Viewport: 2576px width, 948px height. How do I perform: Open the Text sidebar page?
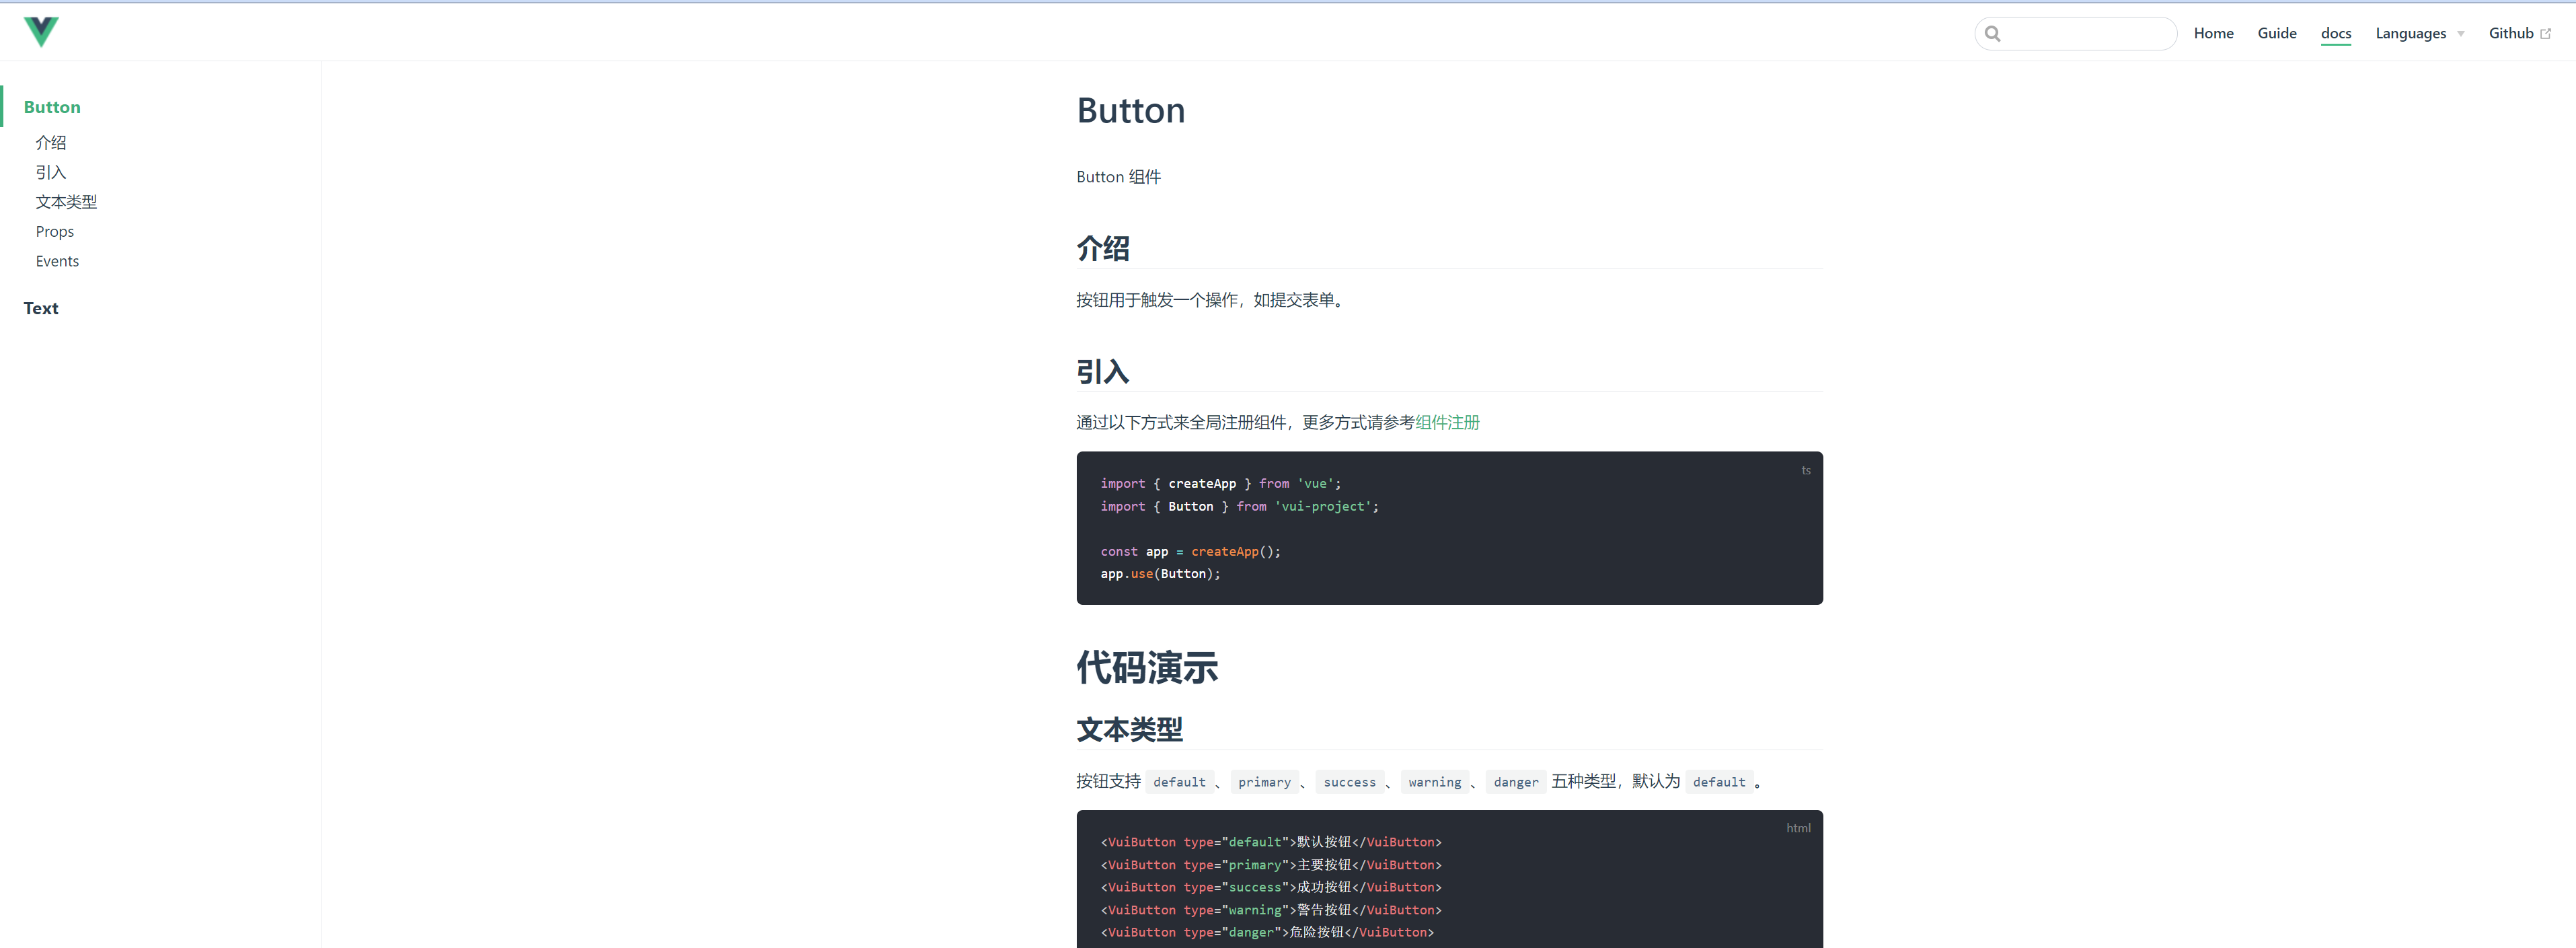click(x=41, y=308)
